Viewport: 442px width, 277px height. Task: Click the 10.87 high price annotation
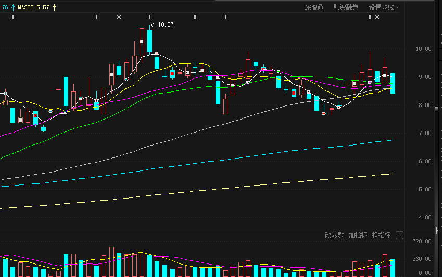(x=166, y=25)
